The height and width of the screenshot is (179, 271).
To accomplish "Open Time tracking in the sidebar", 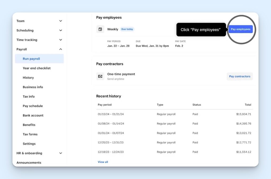I will (27, 40).
